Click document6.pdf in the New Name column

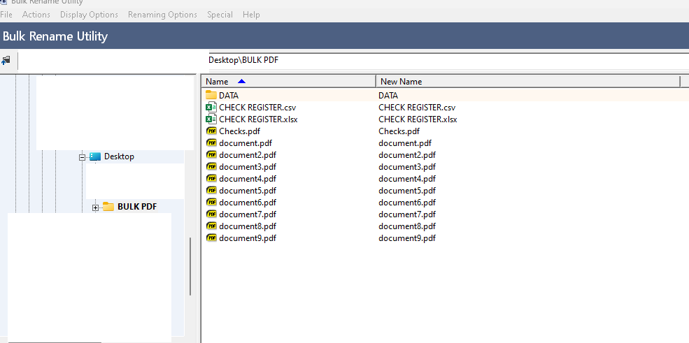pyautogui.click(x=407, y=202)
